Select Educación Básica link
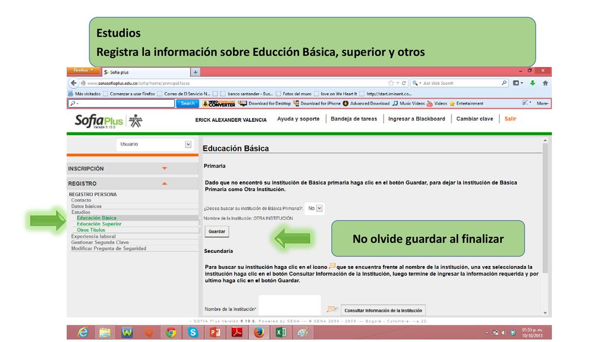Screen dimensions: 609x342 pyautogui.click(x=97, y=218)
